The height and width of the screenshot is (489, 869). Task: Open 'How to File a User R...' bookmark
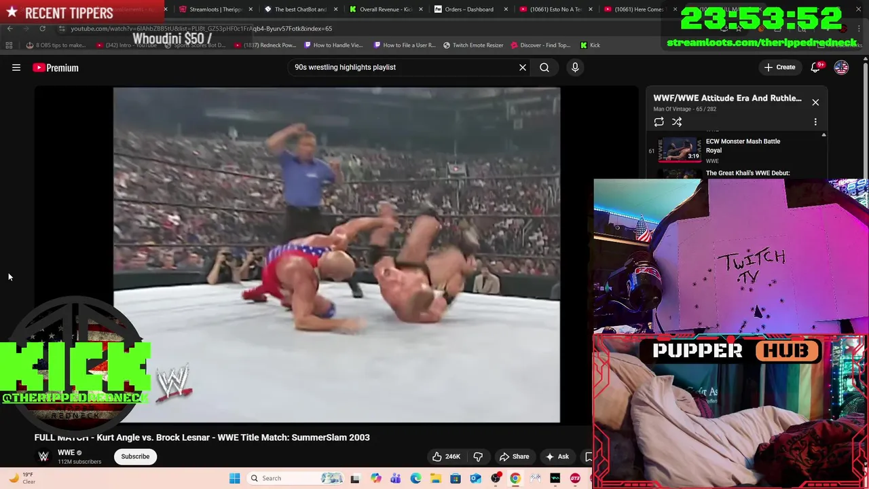[404, 45]
